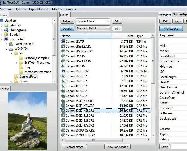Select the file Canon 40D.CR2

point(105,86)
